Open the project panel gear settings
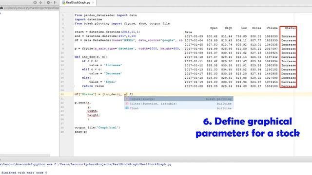 click(x=48, y=2)
